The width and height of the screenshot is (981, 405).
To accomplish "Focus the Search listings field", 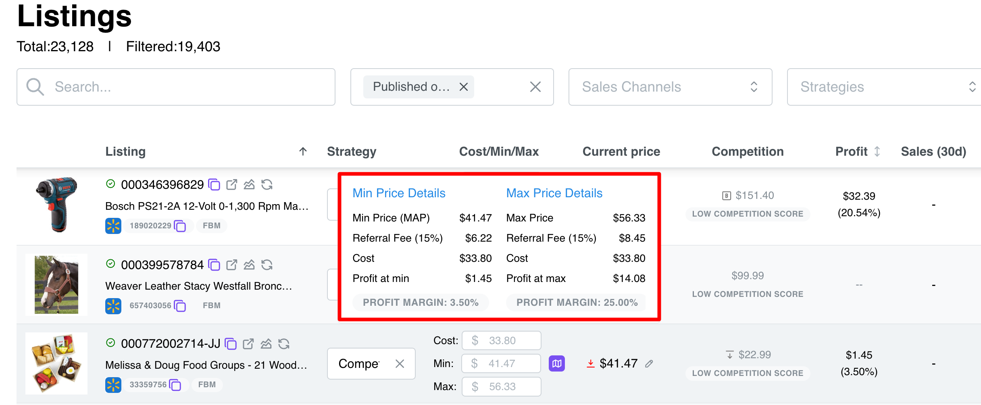I will (176, 87).
